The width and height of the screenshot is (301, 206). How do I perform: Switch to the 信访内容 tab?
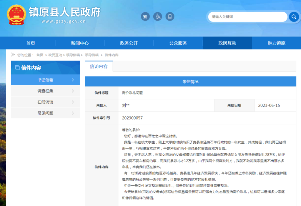click(99, 66)
